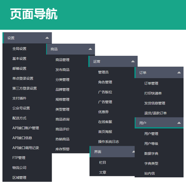Open 规格管理 item
The image size is (186, 186).
coord(62,100)
